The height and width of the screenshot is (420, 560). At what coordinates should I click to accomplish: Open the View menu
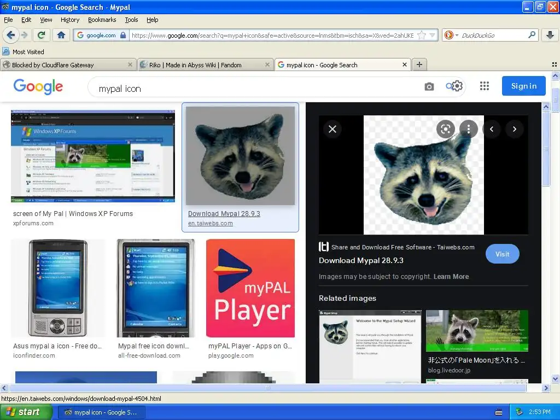(46, 20)
